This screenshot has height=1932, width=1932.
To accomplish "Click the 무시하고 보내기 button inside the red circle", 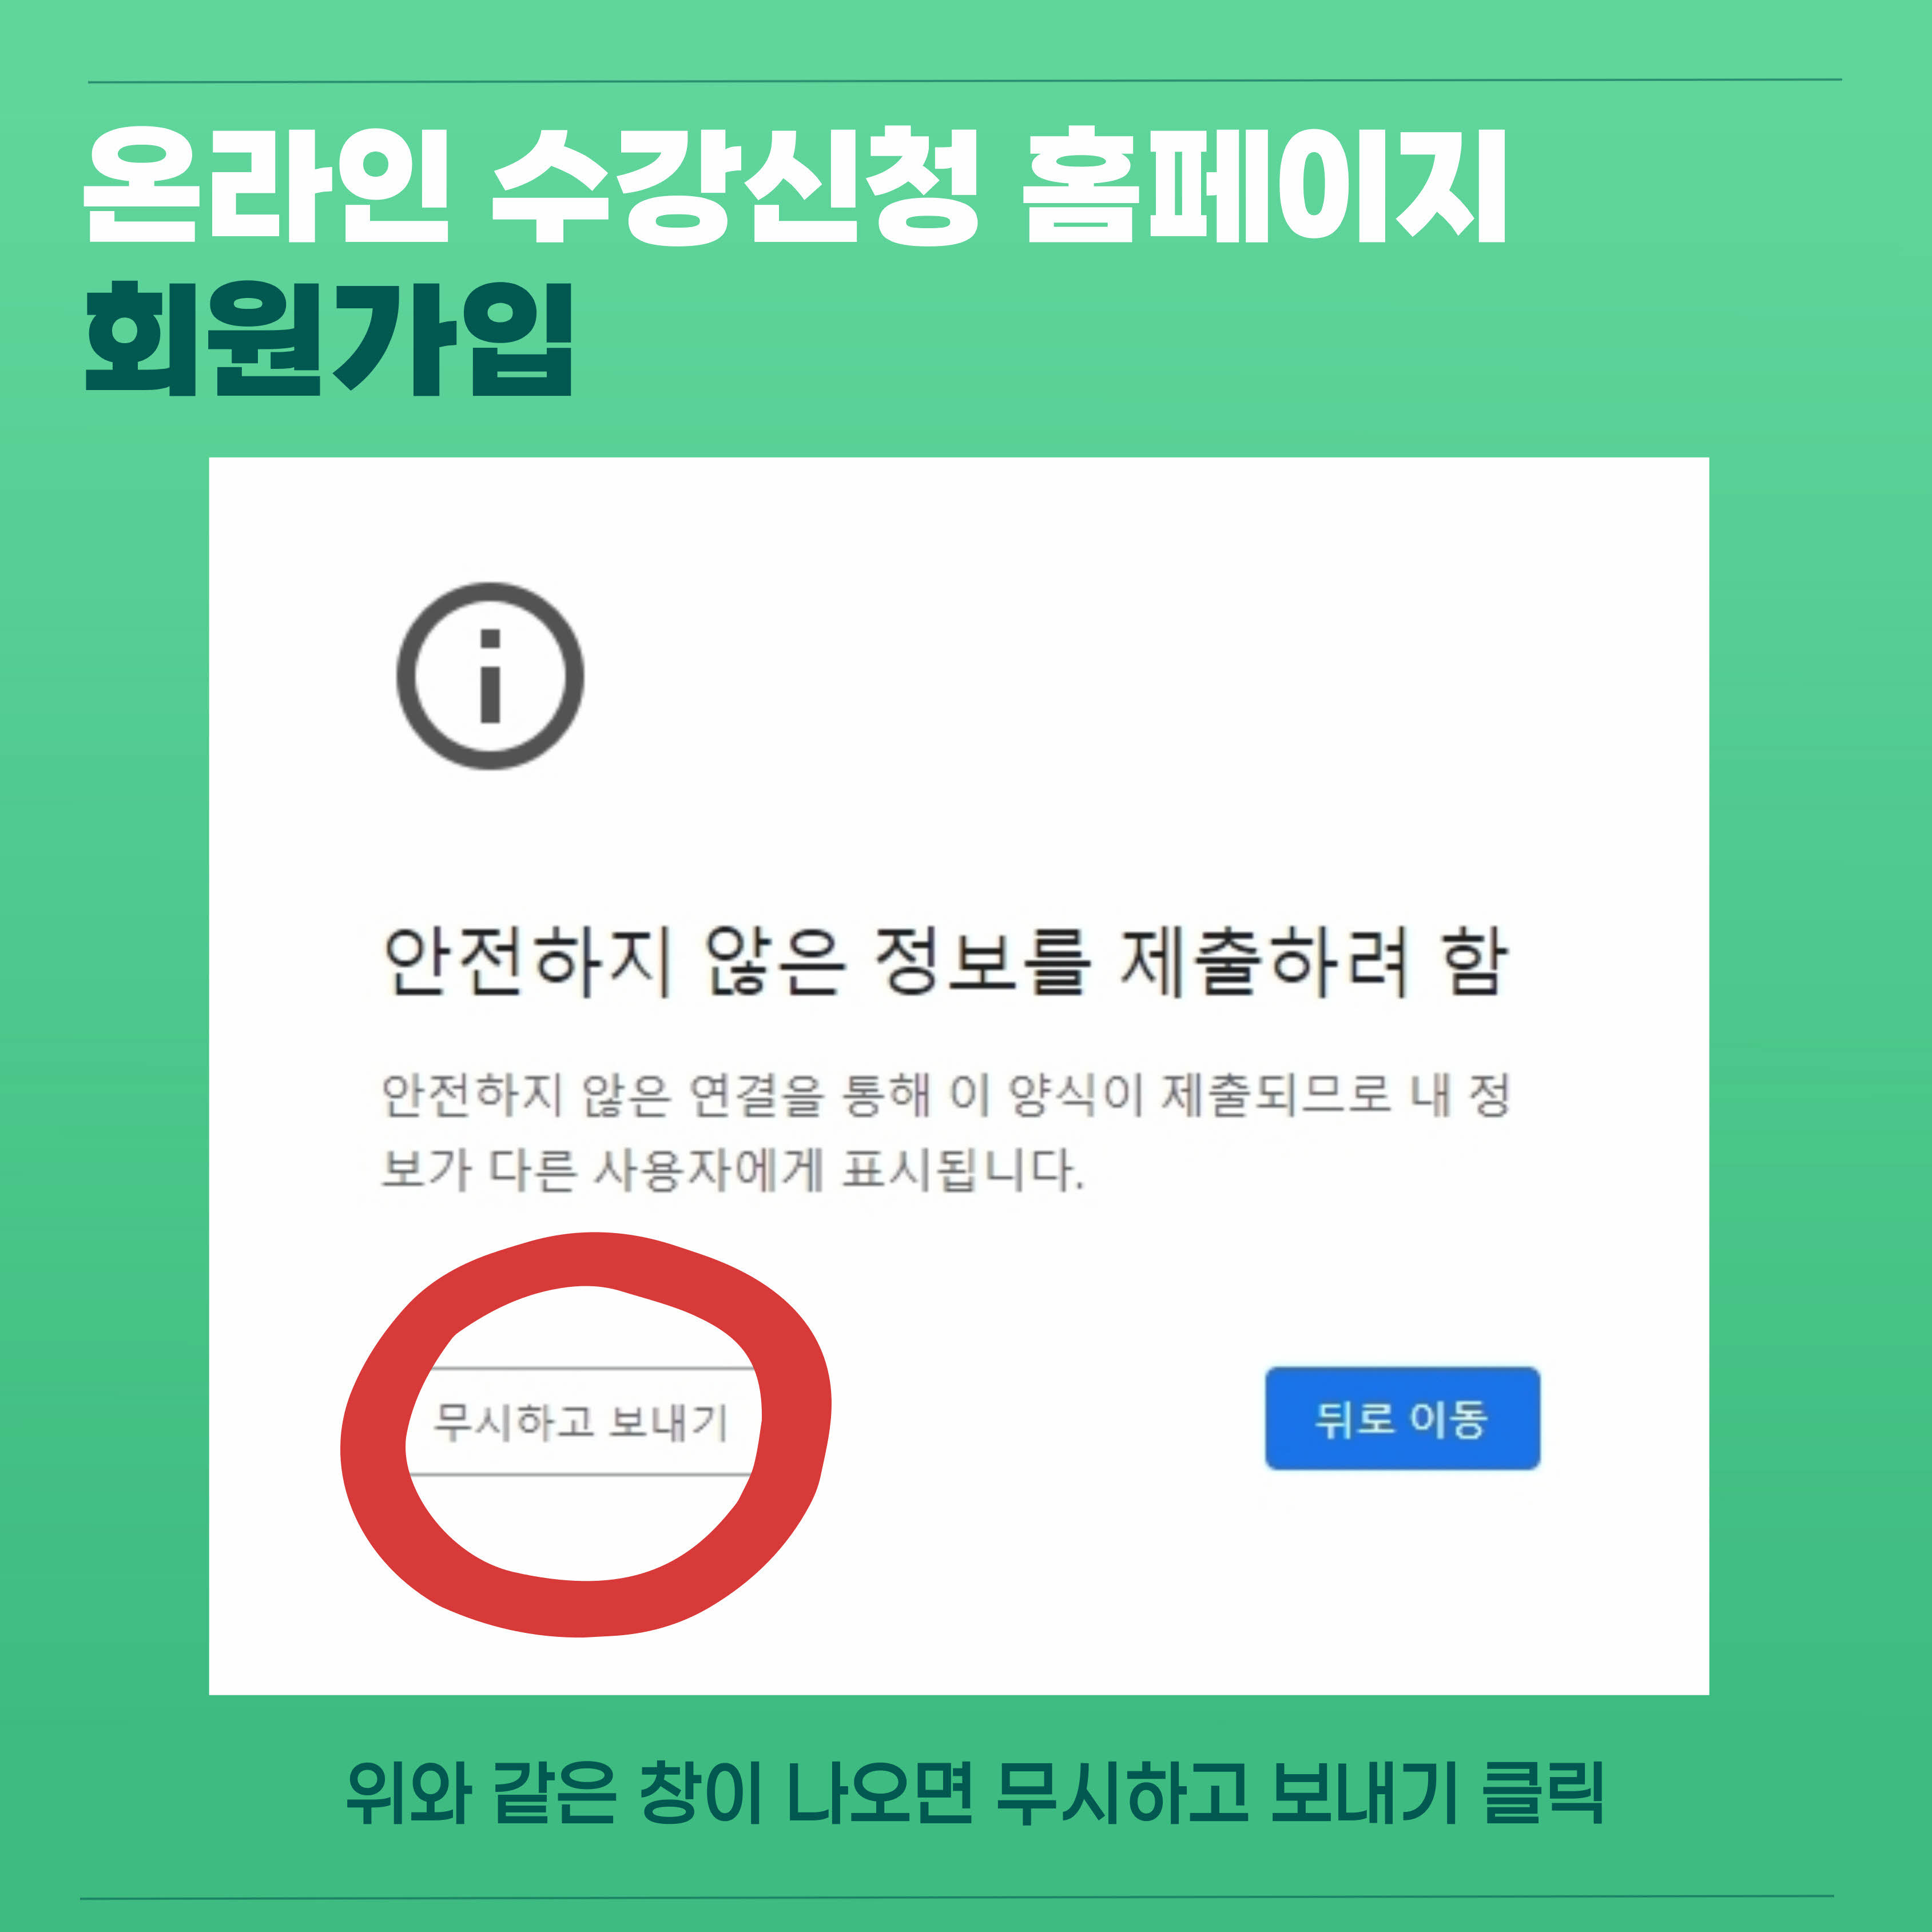I will [581, 1421].
